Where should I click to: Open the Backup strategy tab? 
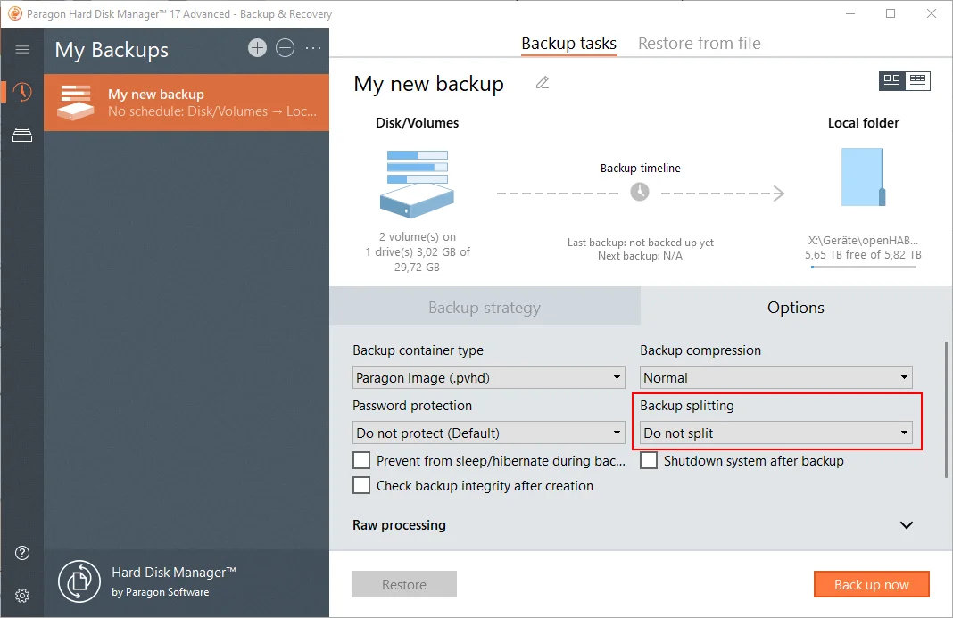pos(485,308)
